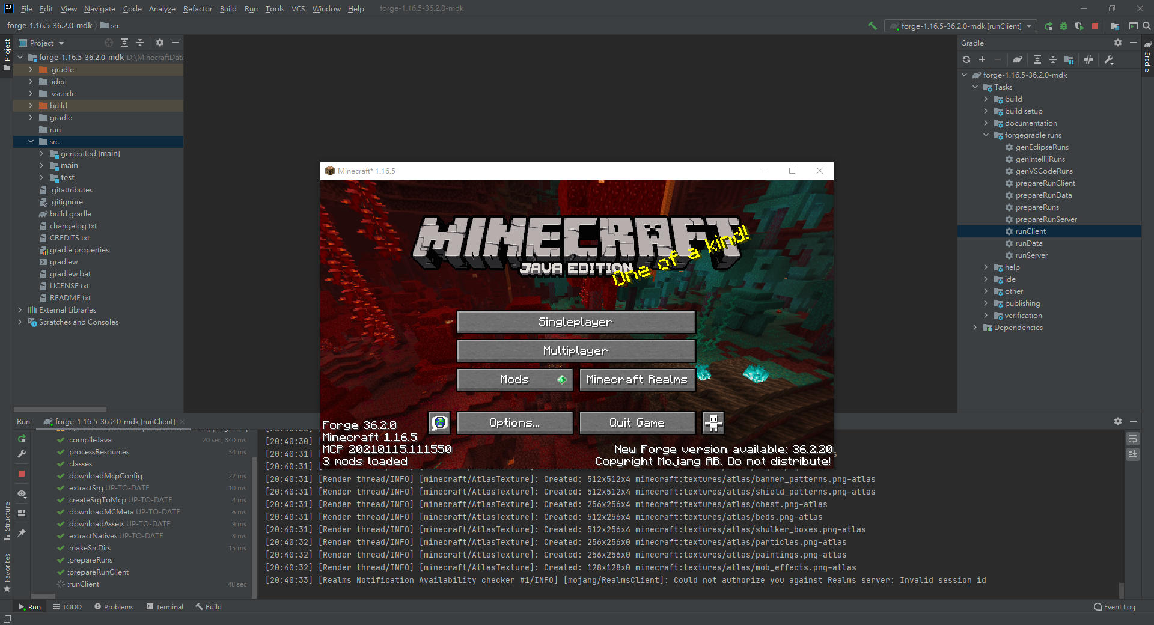Toggle Gradle offline mode icon
The width and height of the screenshot is (1154, 625).
[1088, 59]
